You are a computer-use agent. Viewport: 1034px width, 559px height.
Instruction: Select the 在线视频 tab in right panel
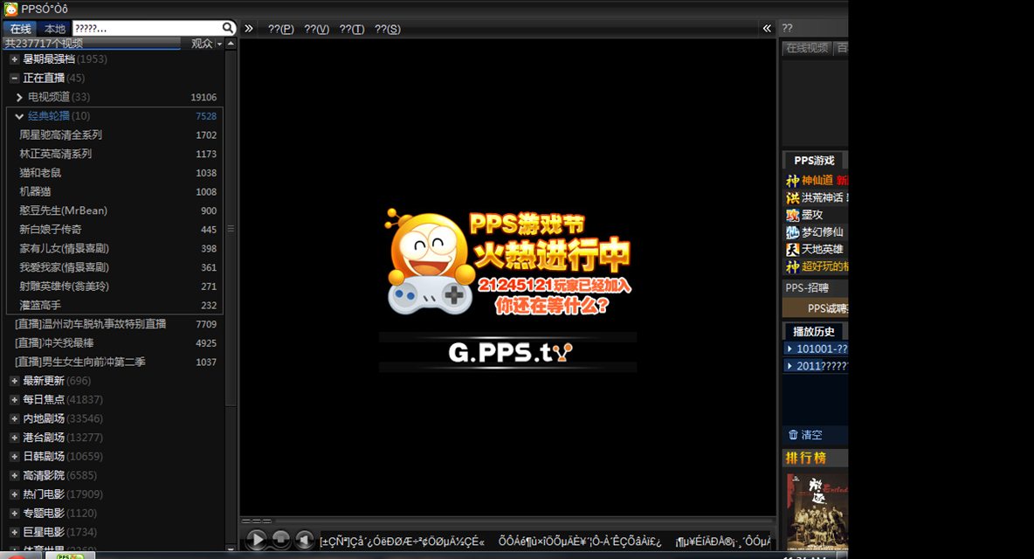tap(807, 48)
